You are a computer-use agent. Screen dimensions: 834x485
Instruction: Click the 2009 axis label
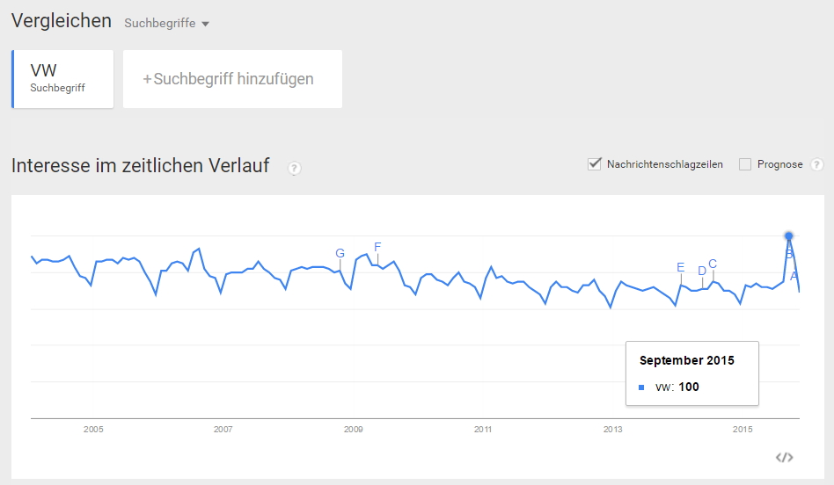click(353, 430)
